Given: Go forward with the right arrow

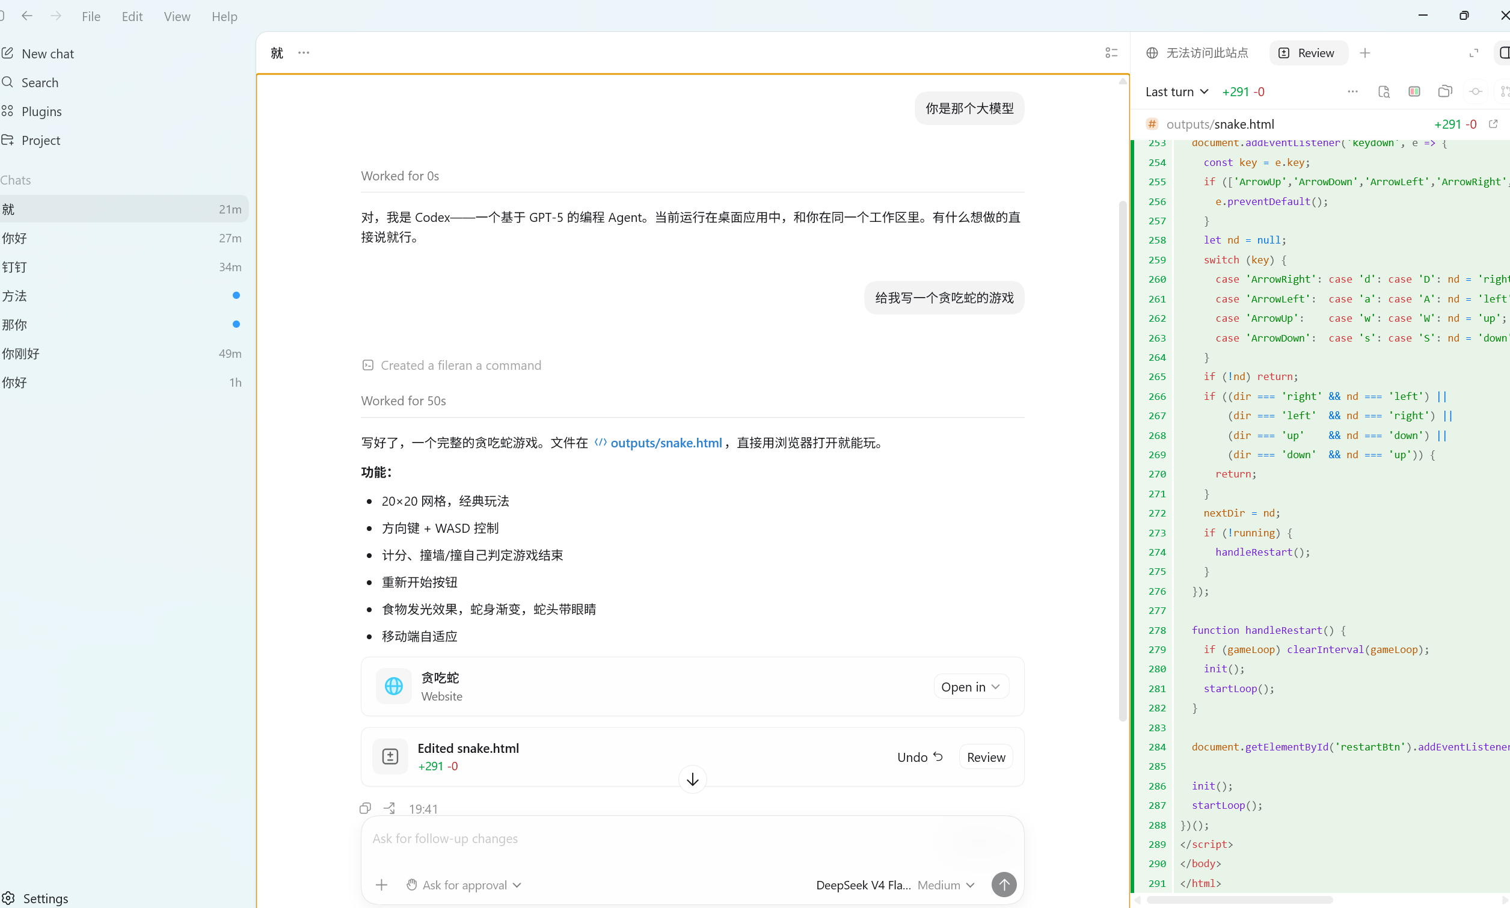Looking at the screenshot, I should 56,16.
